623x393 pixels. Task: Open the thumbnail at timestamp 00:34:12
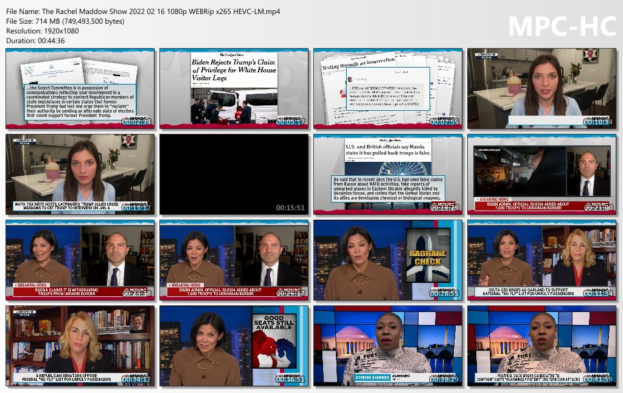click(80, 346)
